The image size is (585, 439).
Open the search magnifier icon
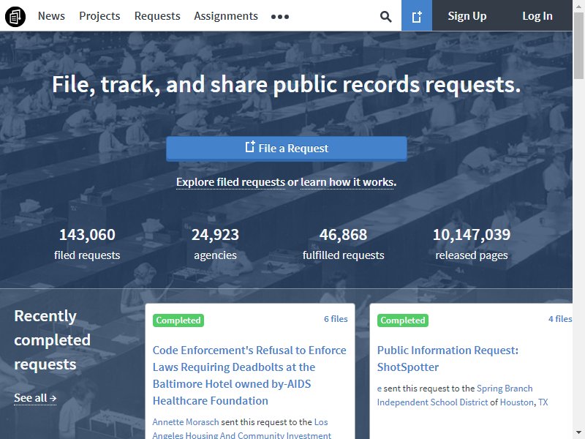coord(386,16)
